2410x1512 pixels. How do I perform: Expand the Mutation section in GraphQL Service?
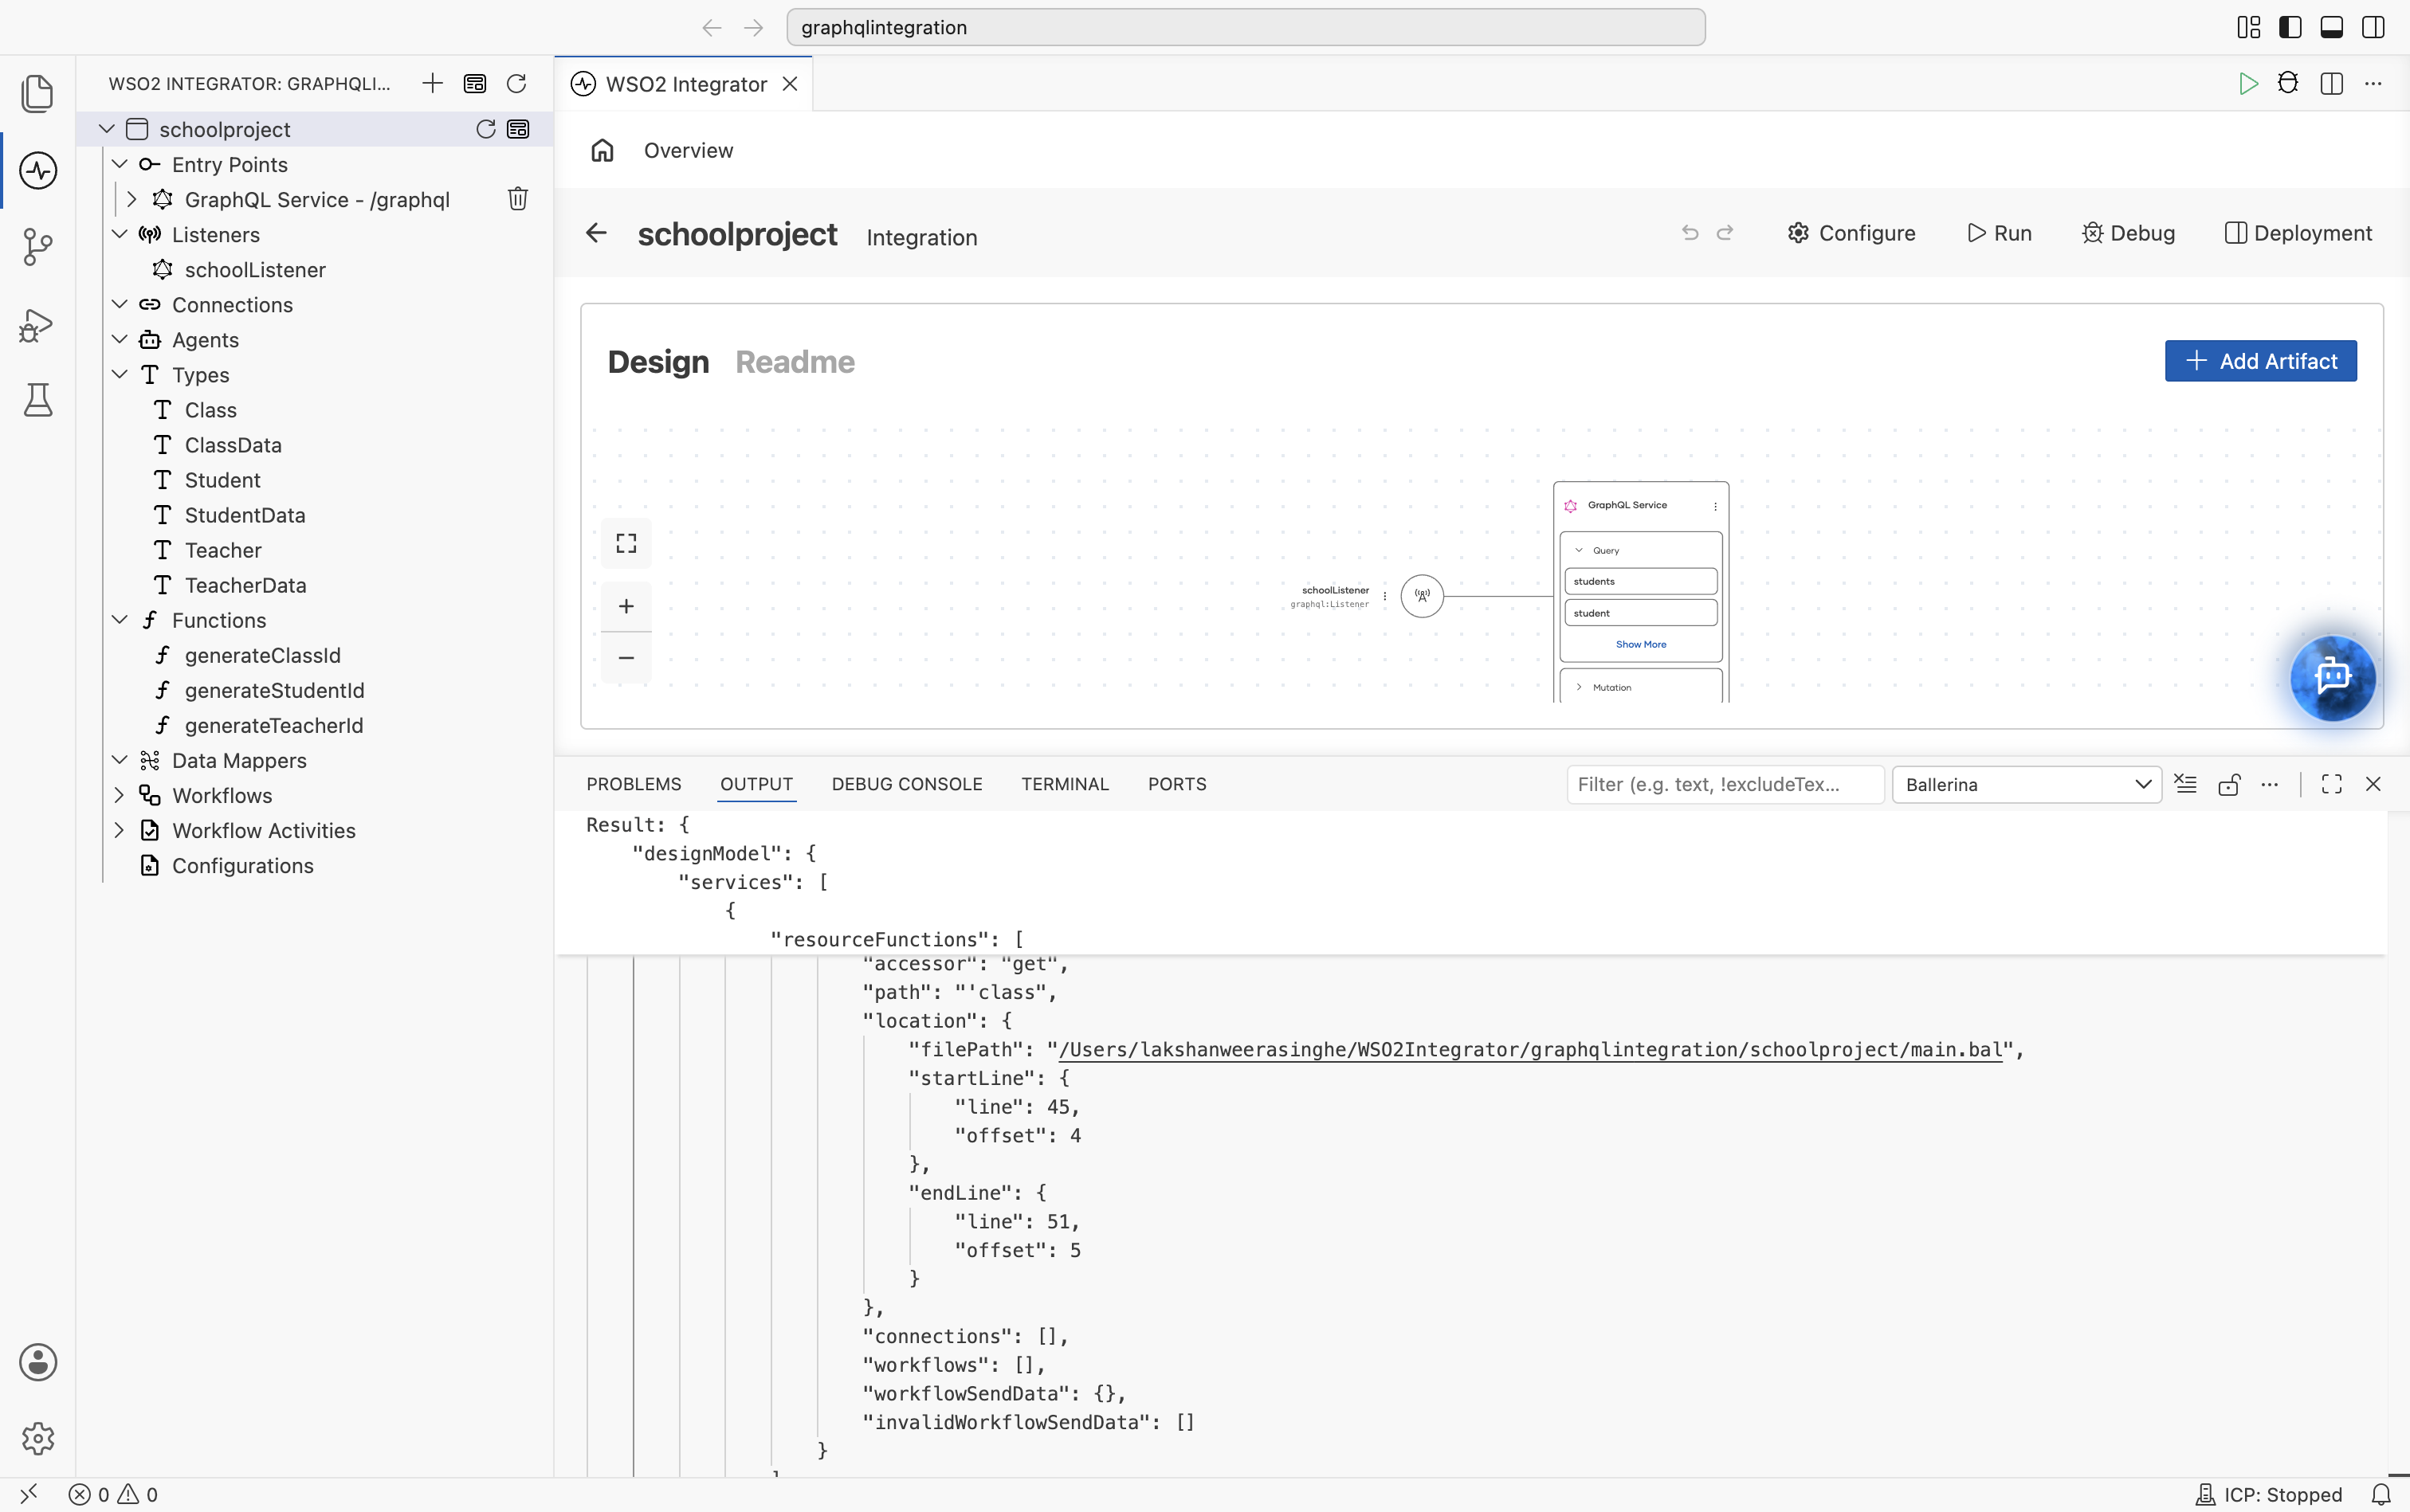click(1579, 687)
